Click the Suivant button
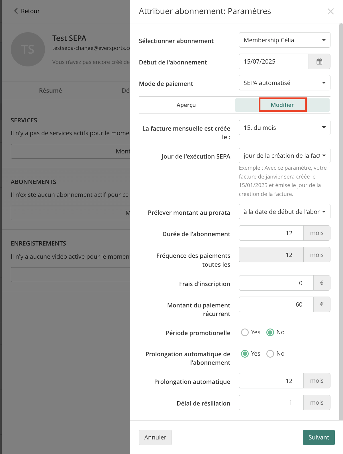 pyautogui.click(x=319, y=437)
